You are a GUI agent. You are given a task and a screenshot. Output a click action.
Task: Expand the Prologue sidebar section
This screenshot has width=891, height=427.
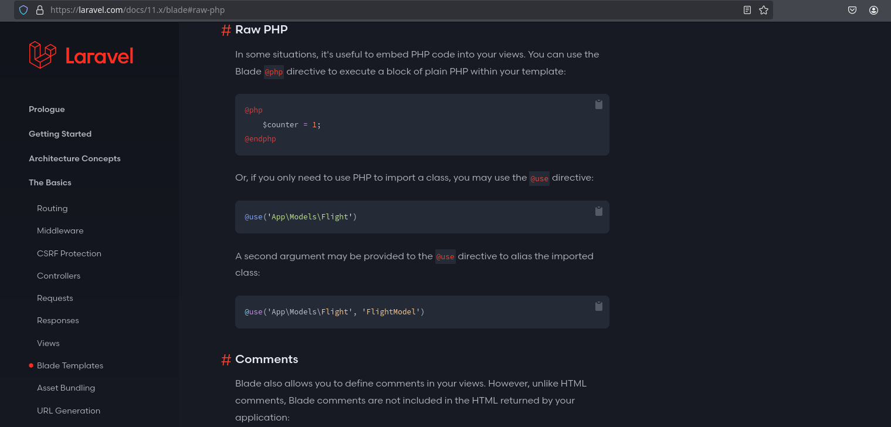coord(47,110)
